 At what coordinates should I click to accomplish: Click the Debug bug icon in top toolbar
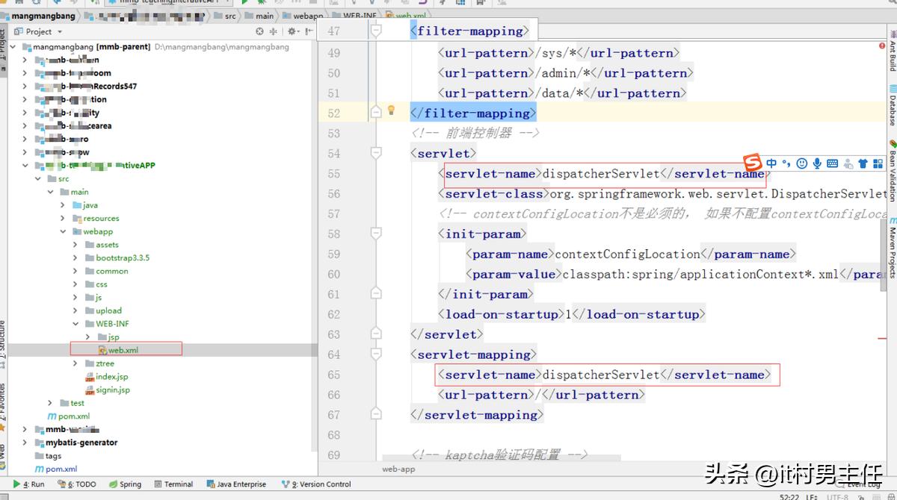(x=260, y=3)
